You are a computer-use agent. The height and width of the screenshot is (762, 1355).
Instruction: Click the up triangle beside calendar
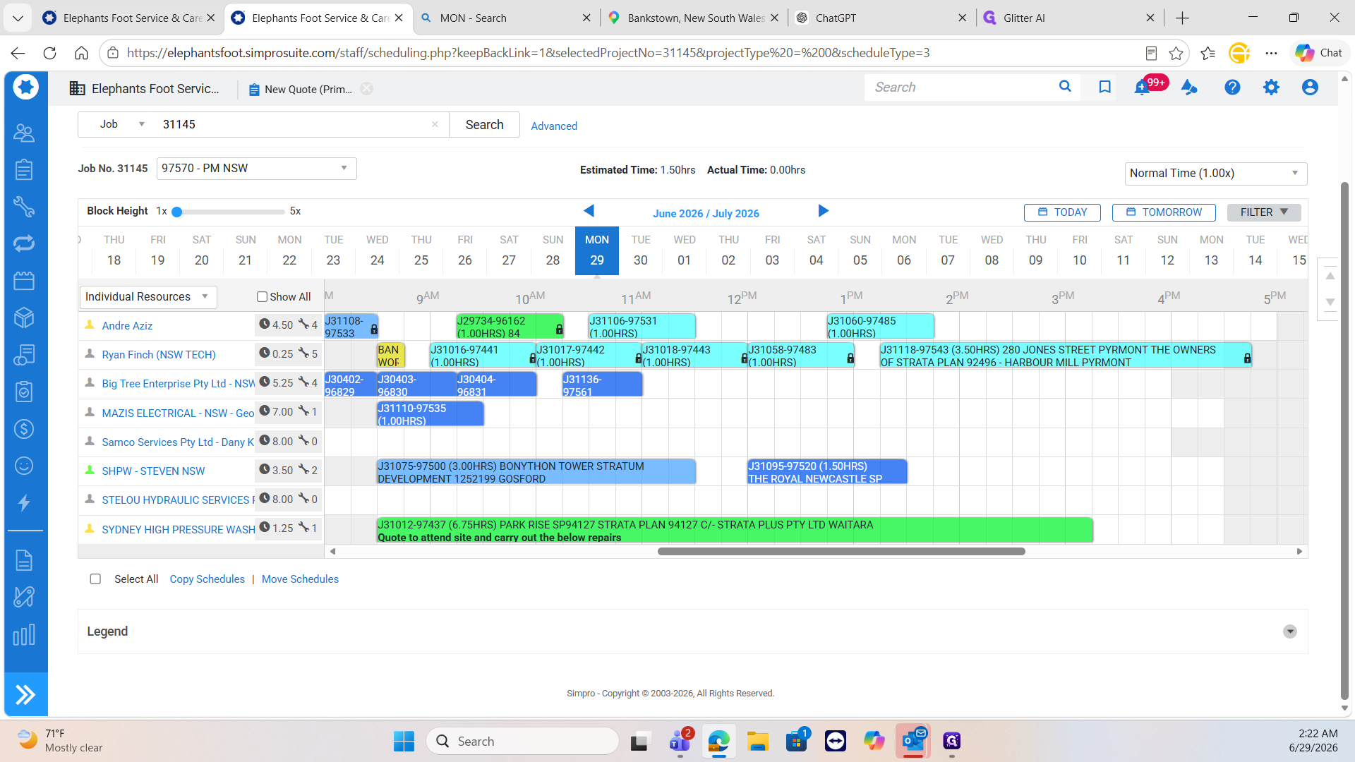tap(1330, 276)
